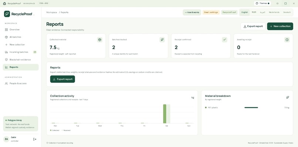Click the Saturday collected bar in chart
The width and height of the screenshot is (298, 147).
pos(165,114)
